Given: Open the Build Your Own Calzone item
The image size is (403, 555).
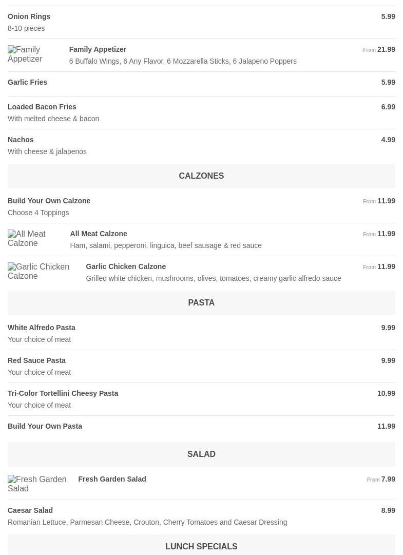Looking at the screenshot, I should coord(201,207).
